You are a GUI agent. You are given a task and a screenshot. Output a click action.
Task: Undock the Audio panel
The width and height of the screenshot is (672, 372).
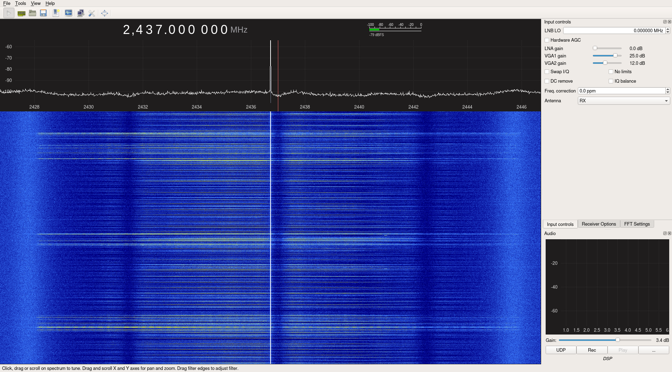click(x=665, y=233)
